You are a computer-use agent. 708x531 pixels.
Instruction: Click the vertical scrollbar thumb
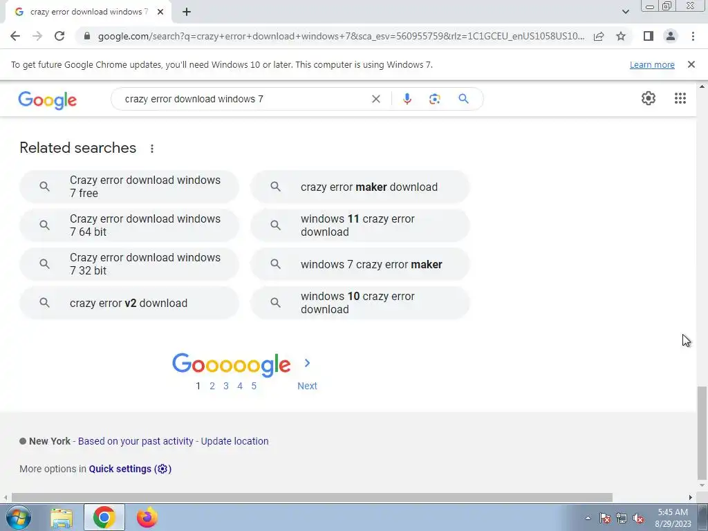[x=702, y=433]
